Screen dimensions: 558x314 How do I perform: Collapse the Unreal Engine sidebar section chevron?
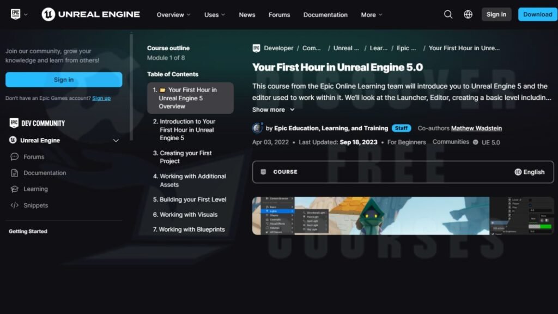pos(116,140)
